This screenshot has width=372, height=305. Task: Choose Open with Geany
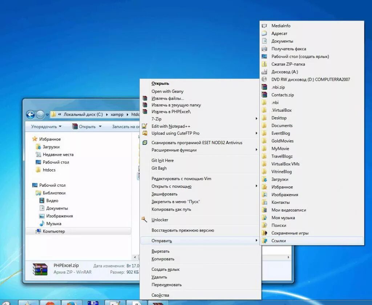point(167,91)
